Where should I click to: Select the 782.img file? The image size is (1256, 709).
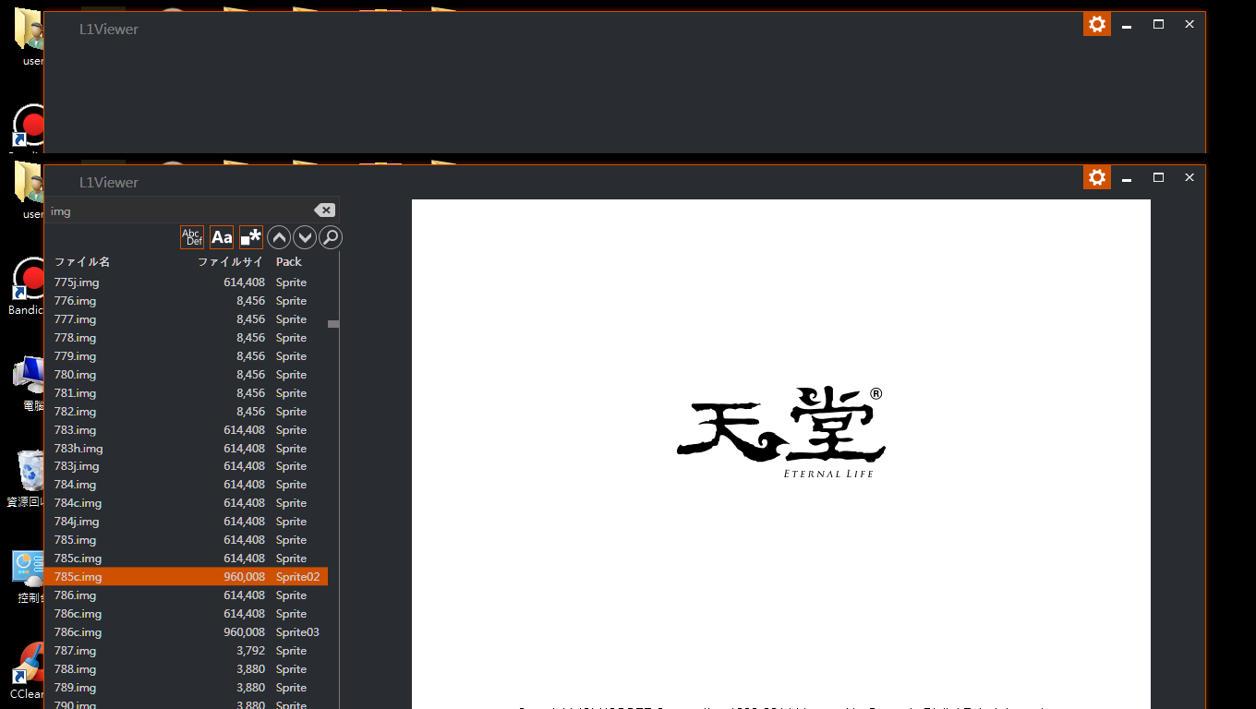[186, 412]
